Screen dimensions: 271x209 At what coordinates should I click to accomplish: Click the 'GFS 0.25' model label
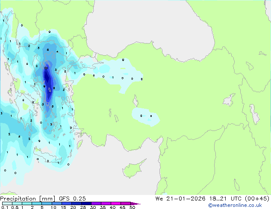[72, 199]
